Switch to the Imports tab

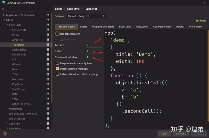click(x=180, y=26)
